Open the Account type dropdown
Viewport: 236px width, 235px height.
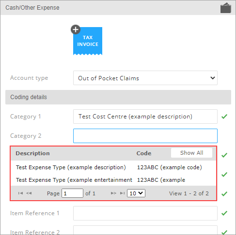click(145, 78)
